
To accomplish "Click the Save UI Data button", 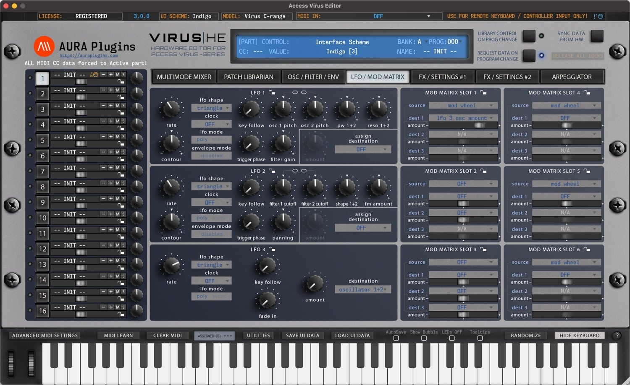I will (302, 336).
